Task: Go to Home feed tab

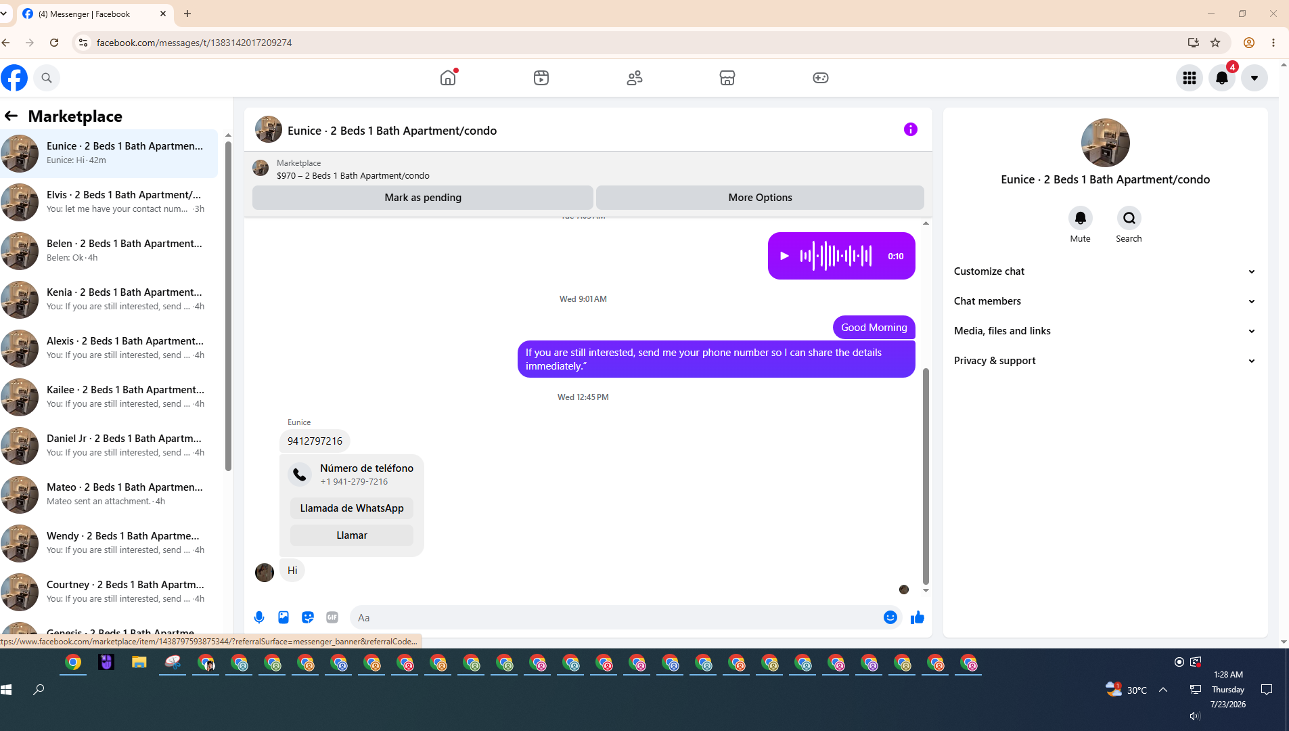Action: [x=448, y=78]
